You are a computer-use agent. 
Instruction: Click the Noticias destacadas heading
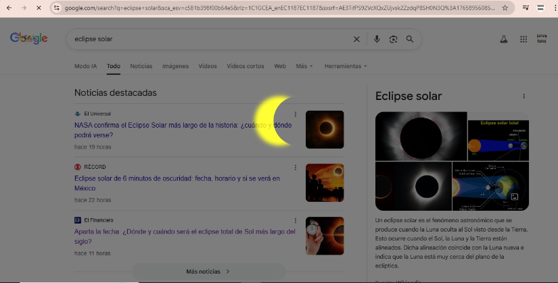(x=115, y=93)
